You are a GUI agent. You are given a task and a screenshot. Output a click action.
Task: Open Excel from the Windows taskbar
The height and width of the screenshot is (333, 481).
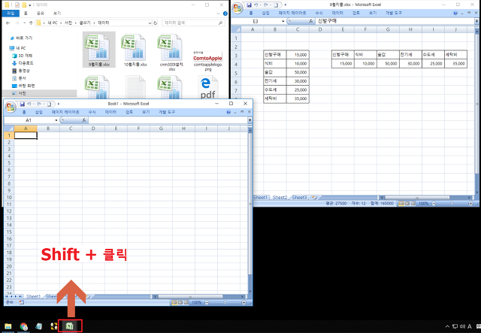tap(70, 326)
